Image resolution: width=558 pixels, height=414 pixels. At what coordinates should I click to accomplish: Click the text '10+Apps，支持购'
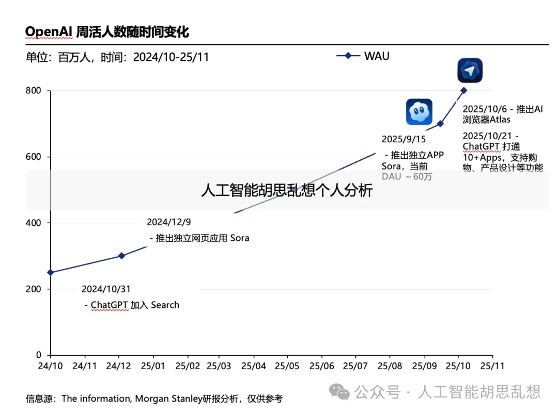[x=500, y=158]
